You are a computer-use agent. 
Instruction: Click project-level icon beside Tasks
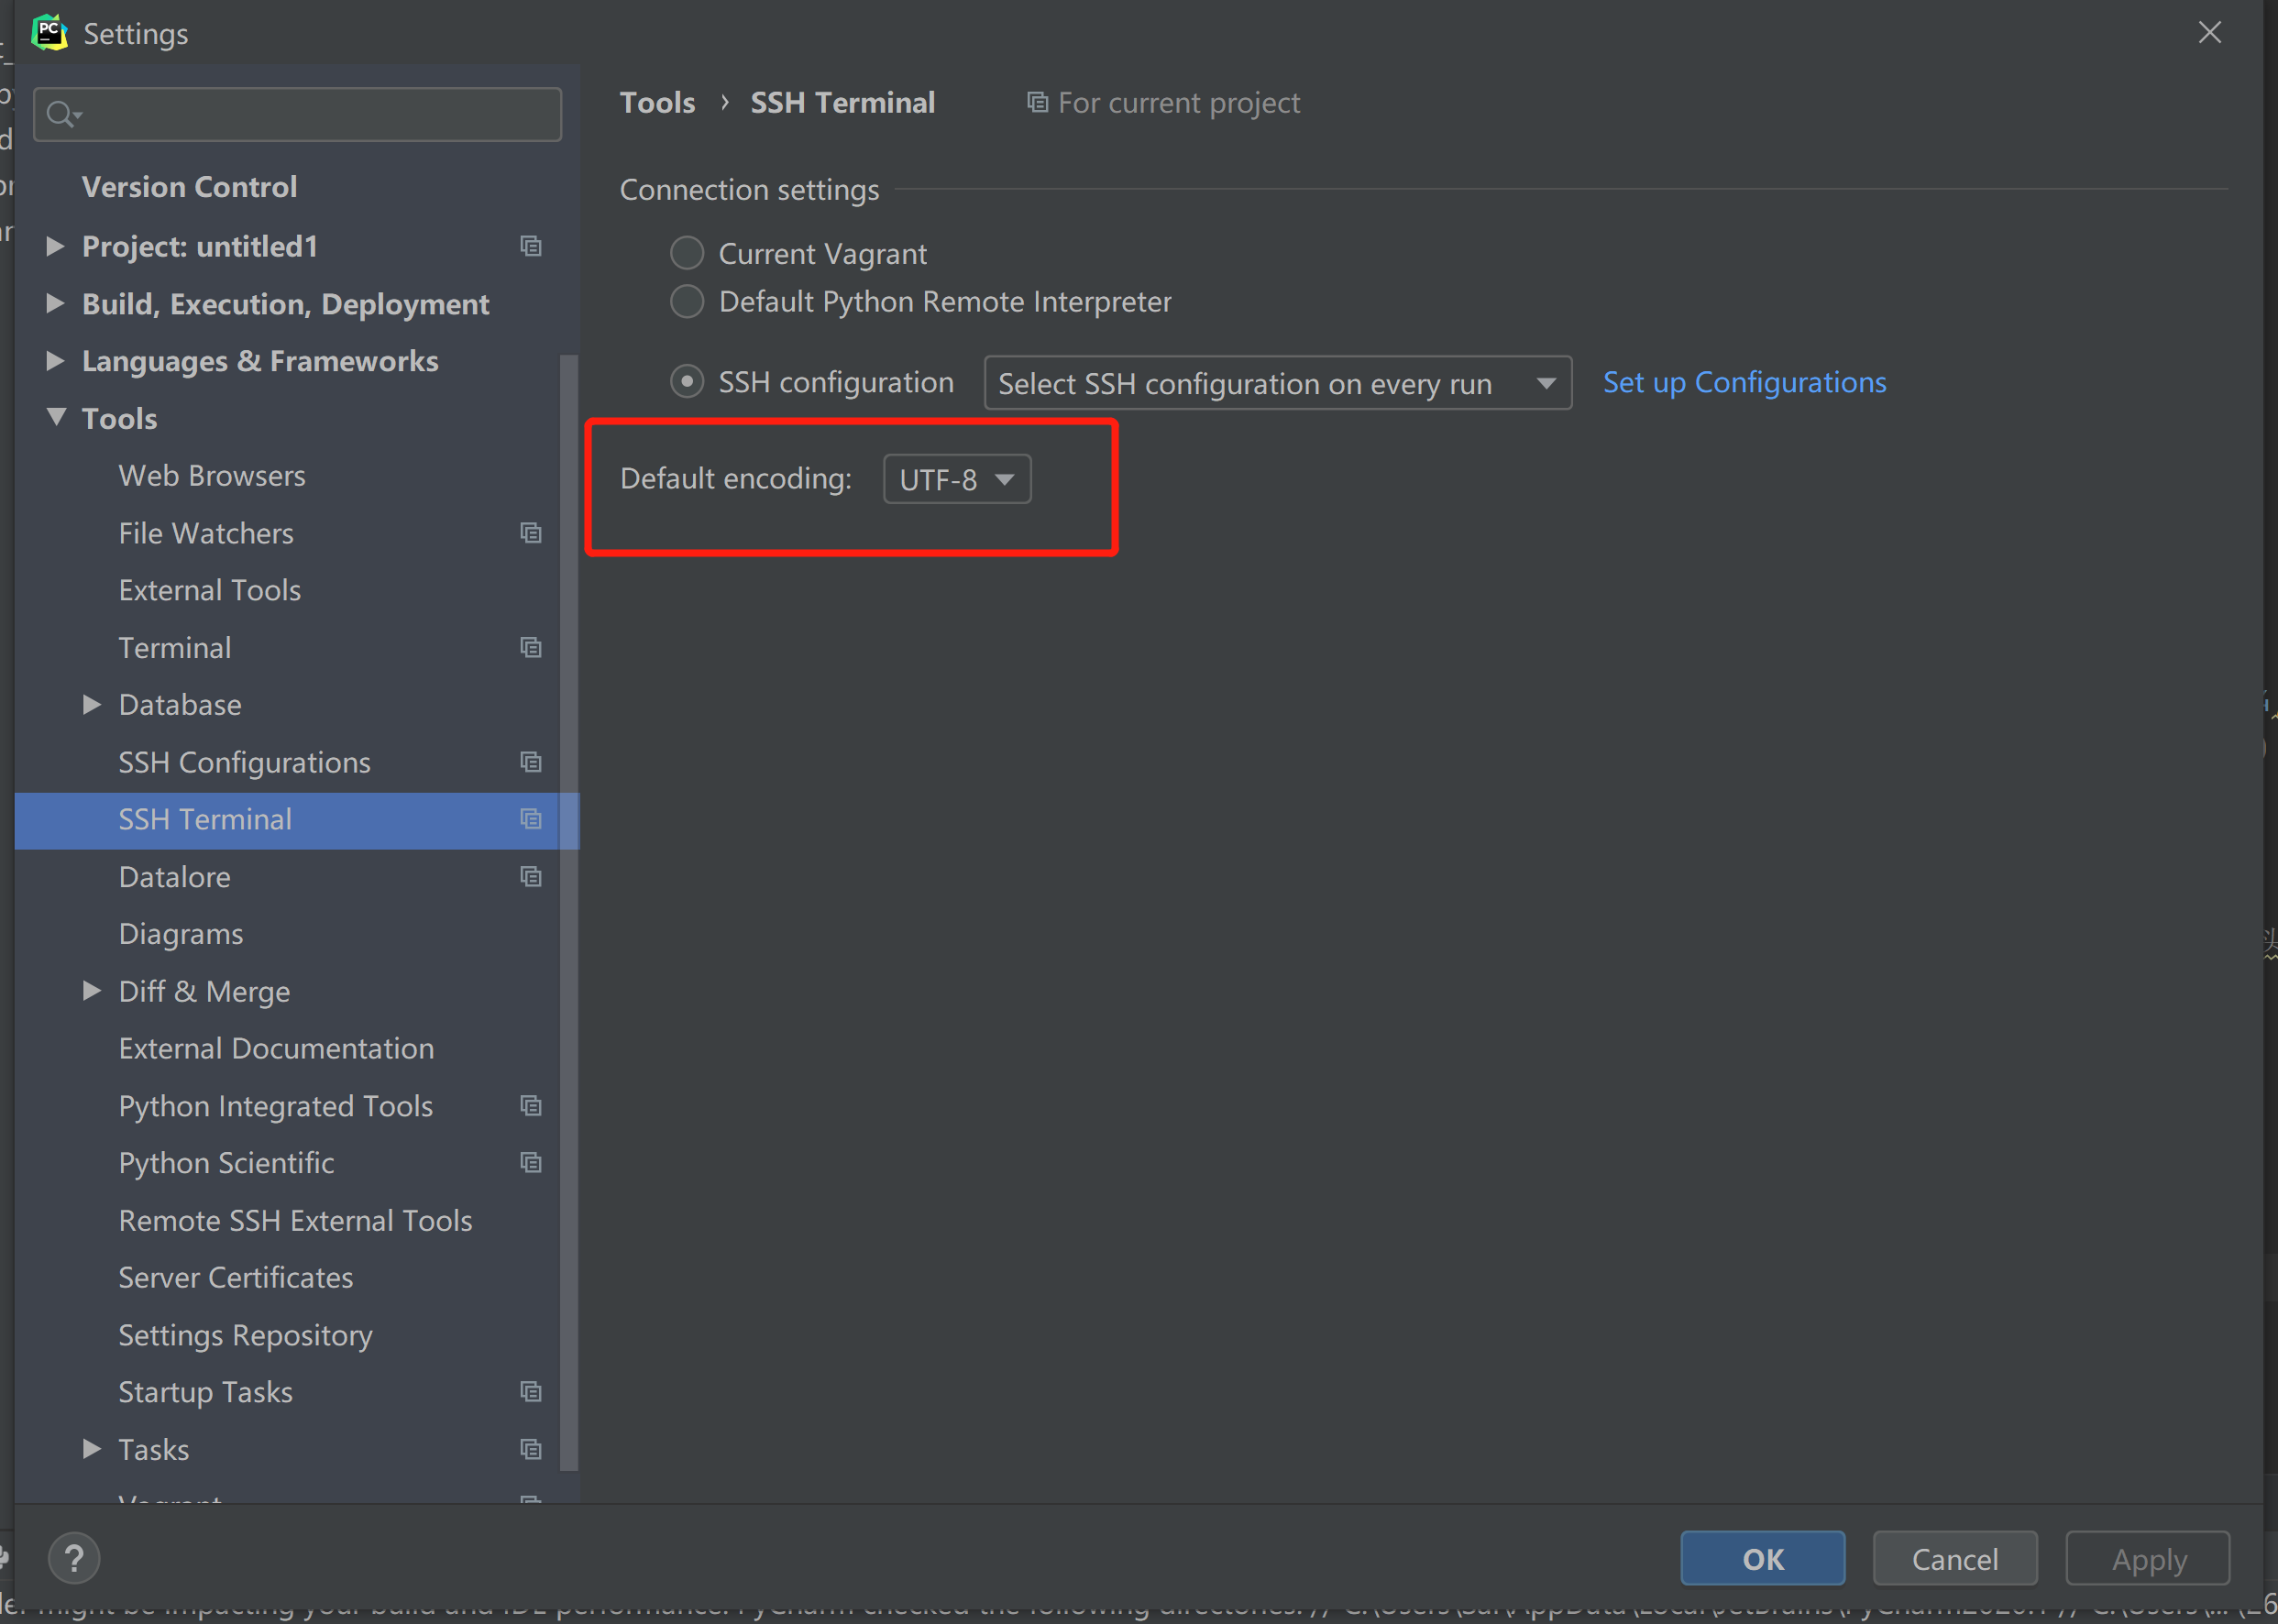click(x=531, y=1449)
